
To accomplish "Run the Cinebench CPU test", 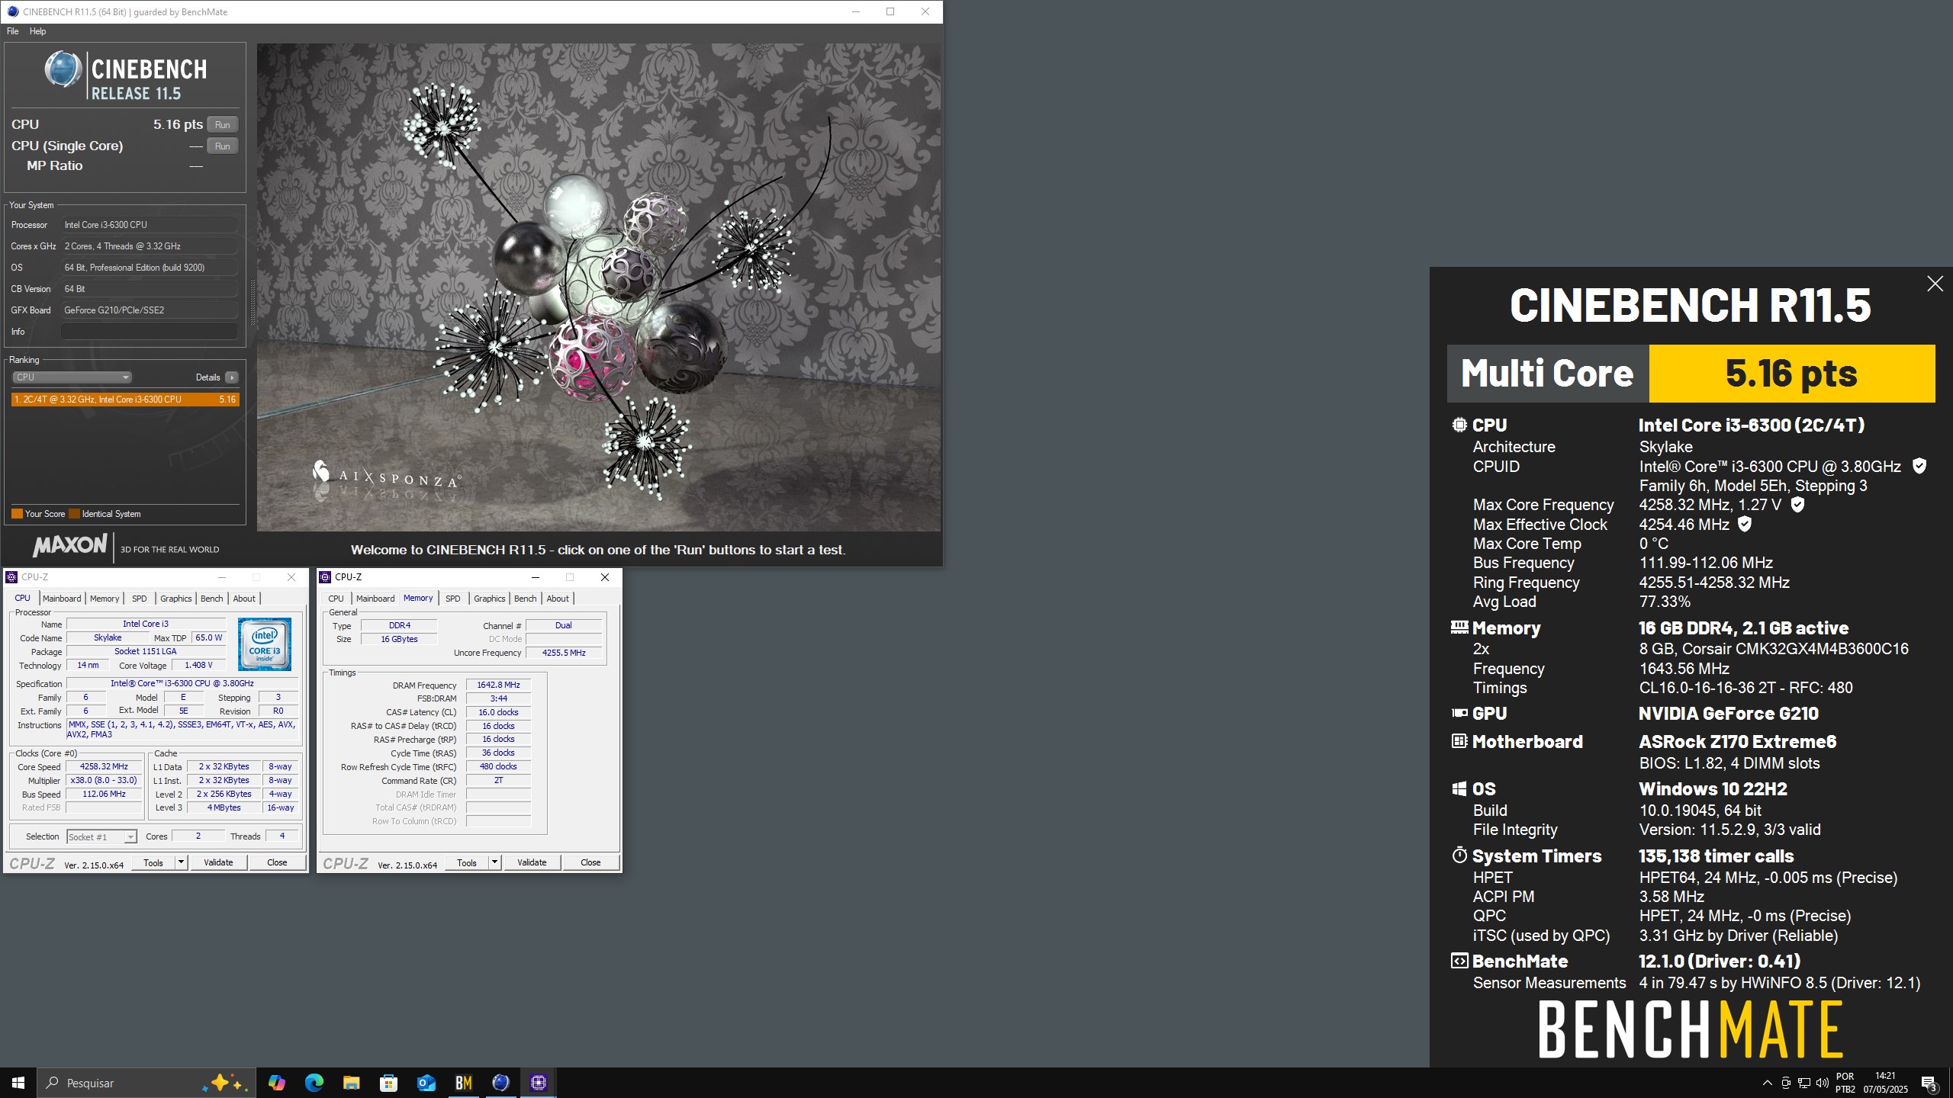I will point(222,125).
